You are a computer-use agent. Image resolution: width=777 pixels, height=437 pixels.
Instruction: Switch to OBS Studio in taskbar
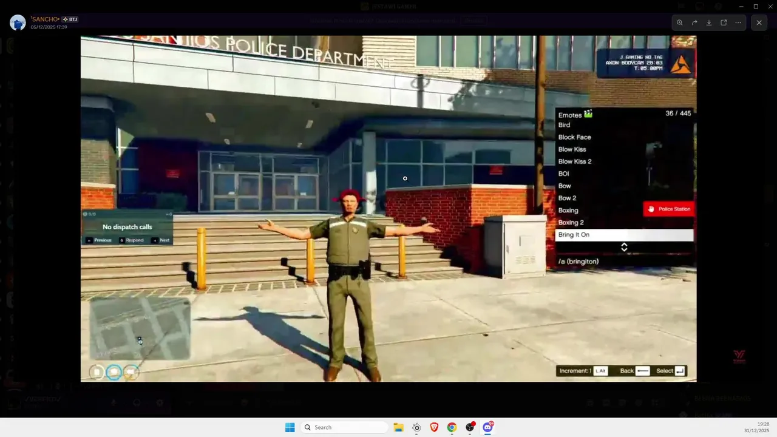point(470,427)
